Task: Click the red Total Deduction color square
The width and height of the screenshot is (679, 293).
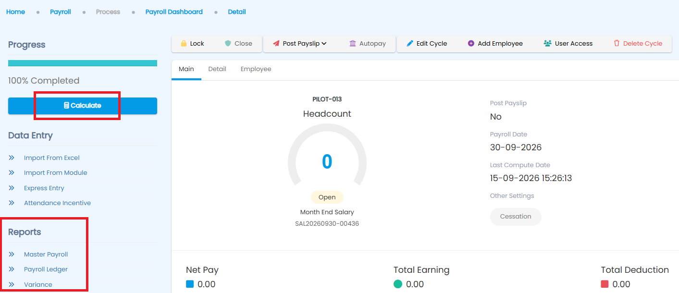Action: pyautogui.click(x=605, y=284)
